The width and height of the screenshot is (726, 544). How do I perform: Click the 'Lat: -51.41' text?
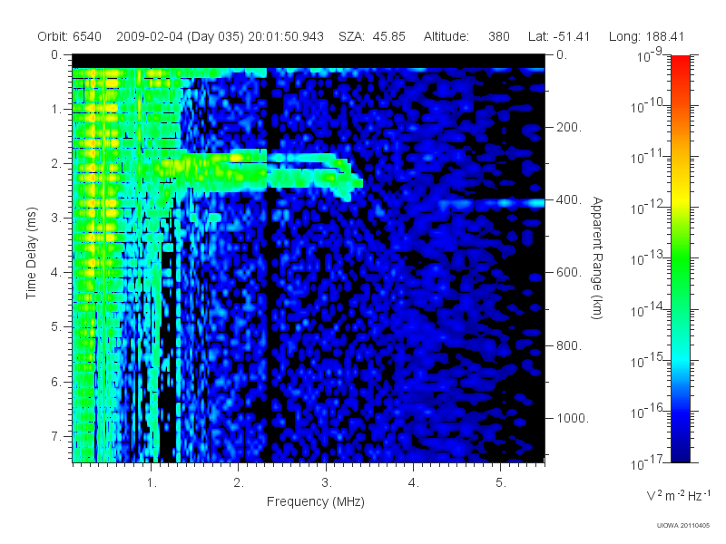click(x=559, y=36)
